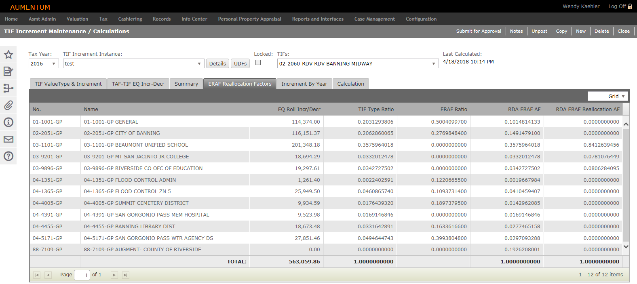
Task: Switch to the Increment By Year tab
Action: (304, 84)
